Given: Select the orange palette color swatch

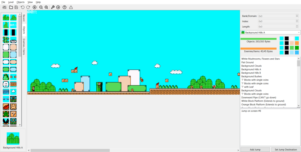Looking at the screenshot, I should 297,43.
